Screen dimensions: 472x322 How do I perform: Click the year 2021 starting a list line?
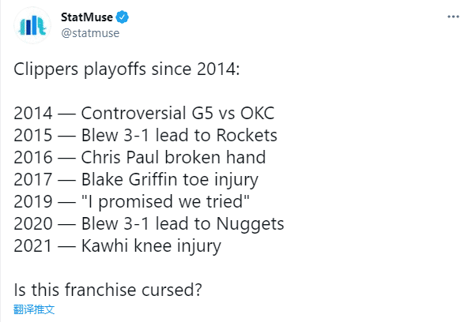pyautogui.click(x=33, y=246)
